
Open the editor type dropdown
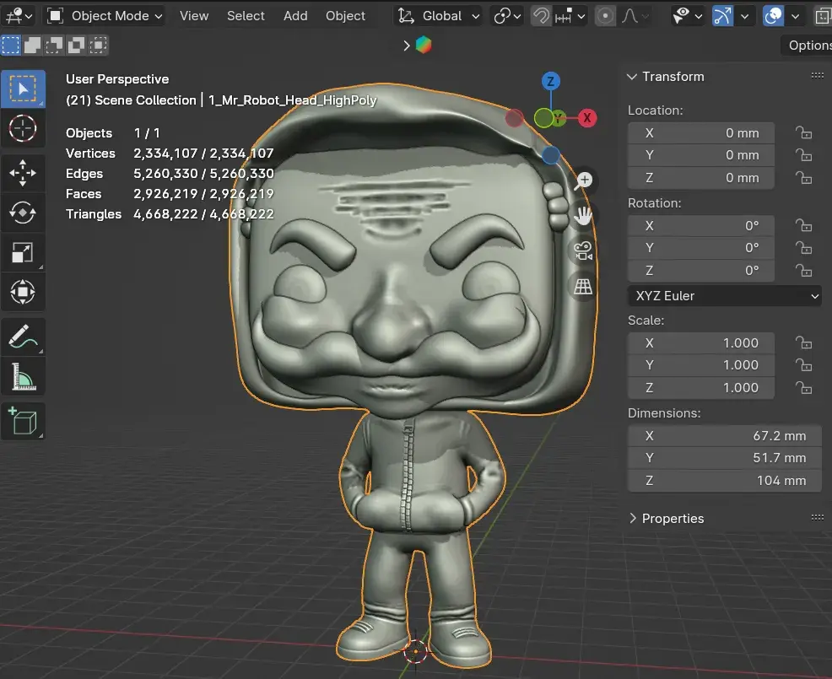click(19, 16)
